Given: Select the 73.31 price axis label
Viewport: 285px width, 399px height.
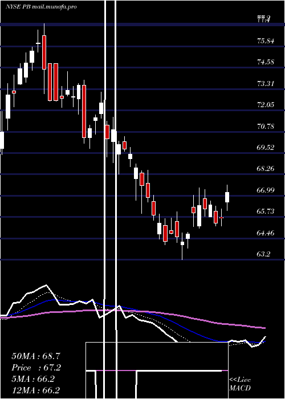Looking at the screenshot, I should click(266, 83).
